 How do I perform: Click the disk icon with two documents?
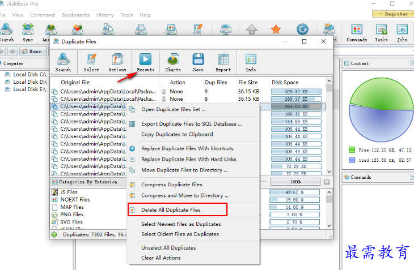(108, 29)
